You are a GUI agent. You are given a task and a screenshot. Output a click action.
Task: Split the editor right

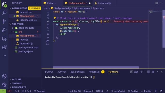pos(156,3)
